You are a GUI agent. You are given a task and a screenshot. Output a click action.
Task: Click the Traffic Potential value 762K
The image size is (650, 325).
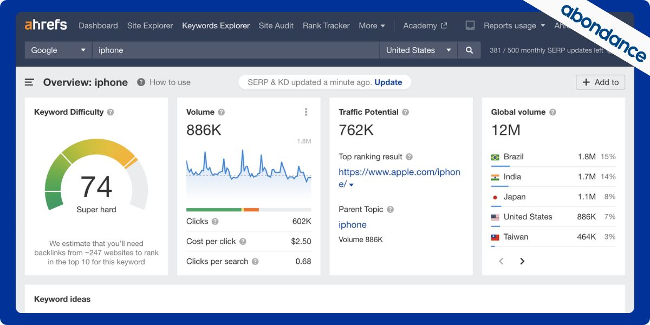(356, 130)
